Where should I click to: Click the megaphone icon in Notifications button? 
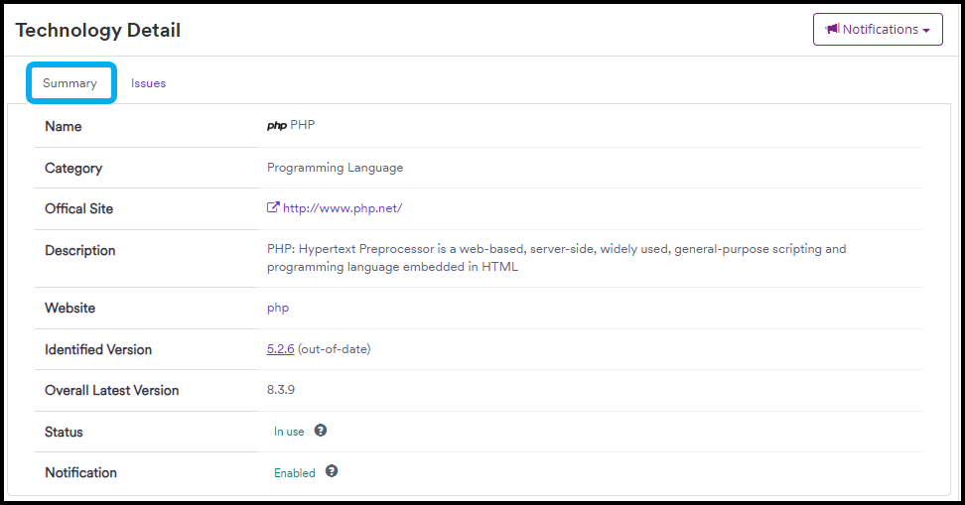tap(832, 30)
